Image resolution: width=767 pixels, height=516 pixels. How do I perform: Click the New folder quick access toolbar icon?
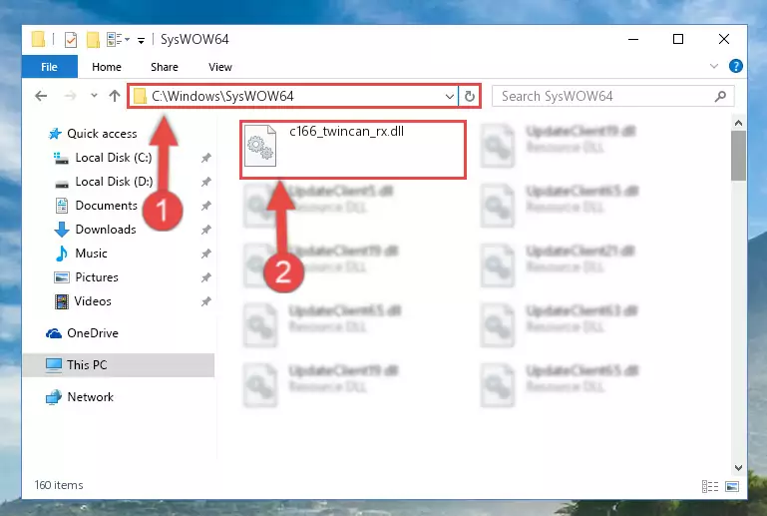click(x=93, y=40)
